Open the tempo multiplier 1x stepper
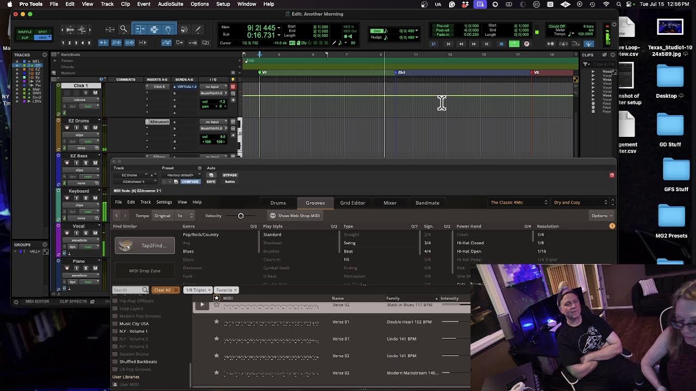Image resolution: width=696 pixels, height=391 pixels. 185,216
